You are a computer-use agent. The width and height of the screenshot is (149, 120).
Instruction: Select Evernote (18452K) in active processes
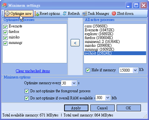(115, 30)
